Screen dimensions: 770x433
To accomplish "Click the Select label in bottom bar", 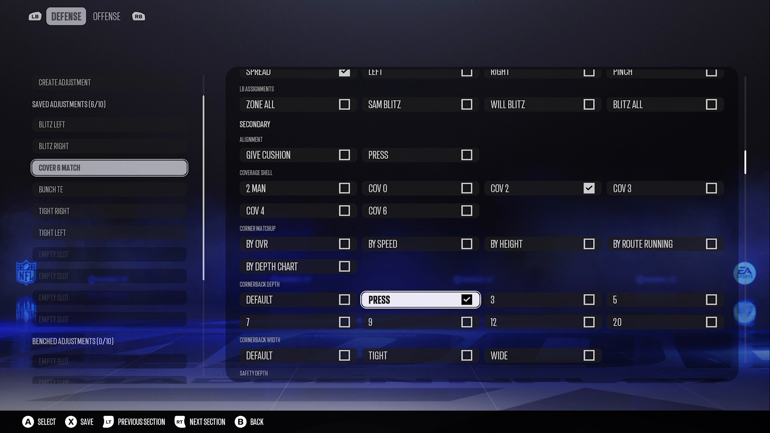I will [47, 422].
